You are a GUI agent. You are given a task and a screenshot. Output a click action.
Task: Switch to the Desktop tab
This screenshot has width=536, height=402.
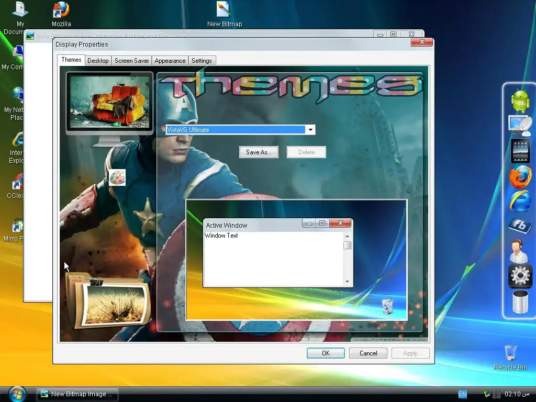coord(98,61)
